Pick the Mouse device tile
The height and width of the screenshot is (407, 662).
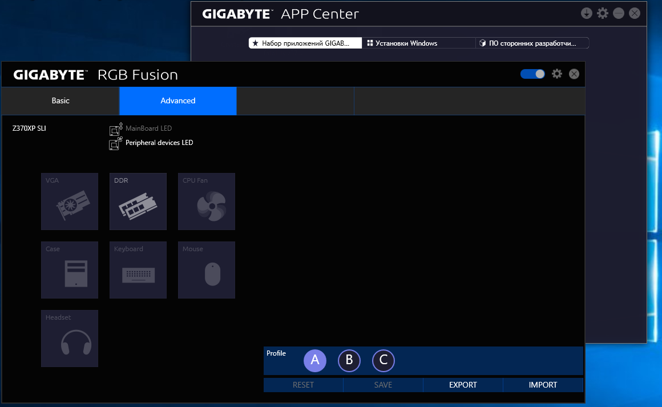(207, 270)
